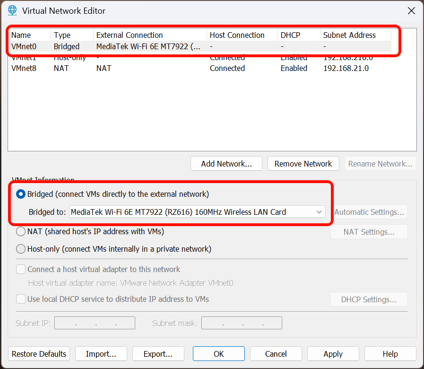The width and height of the screenshot is (424, 369).
Task: Open Help for the network editor
Action: (x=390, y=354)
